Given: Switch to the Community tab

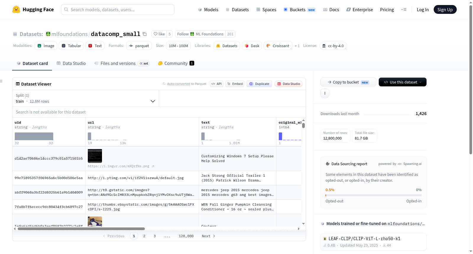Looking at the screenshot, I should tap(176, 63).
